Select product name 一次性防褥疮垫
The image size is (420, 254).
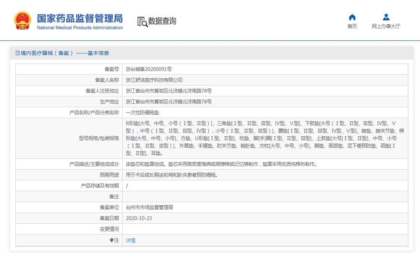tap(142, 113)
